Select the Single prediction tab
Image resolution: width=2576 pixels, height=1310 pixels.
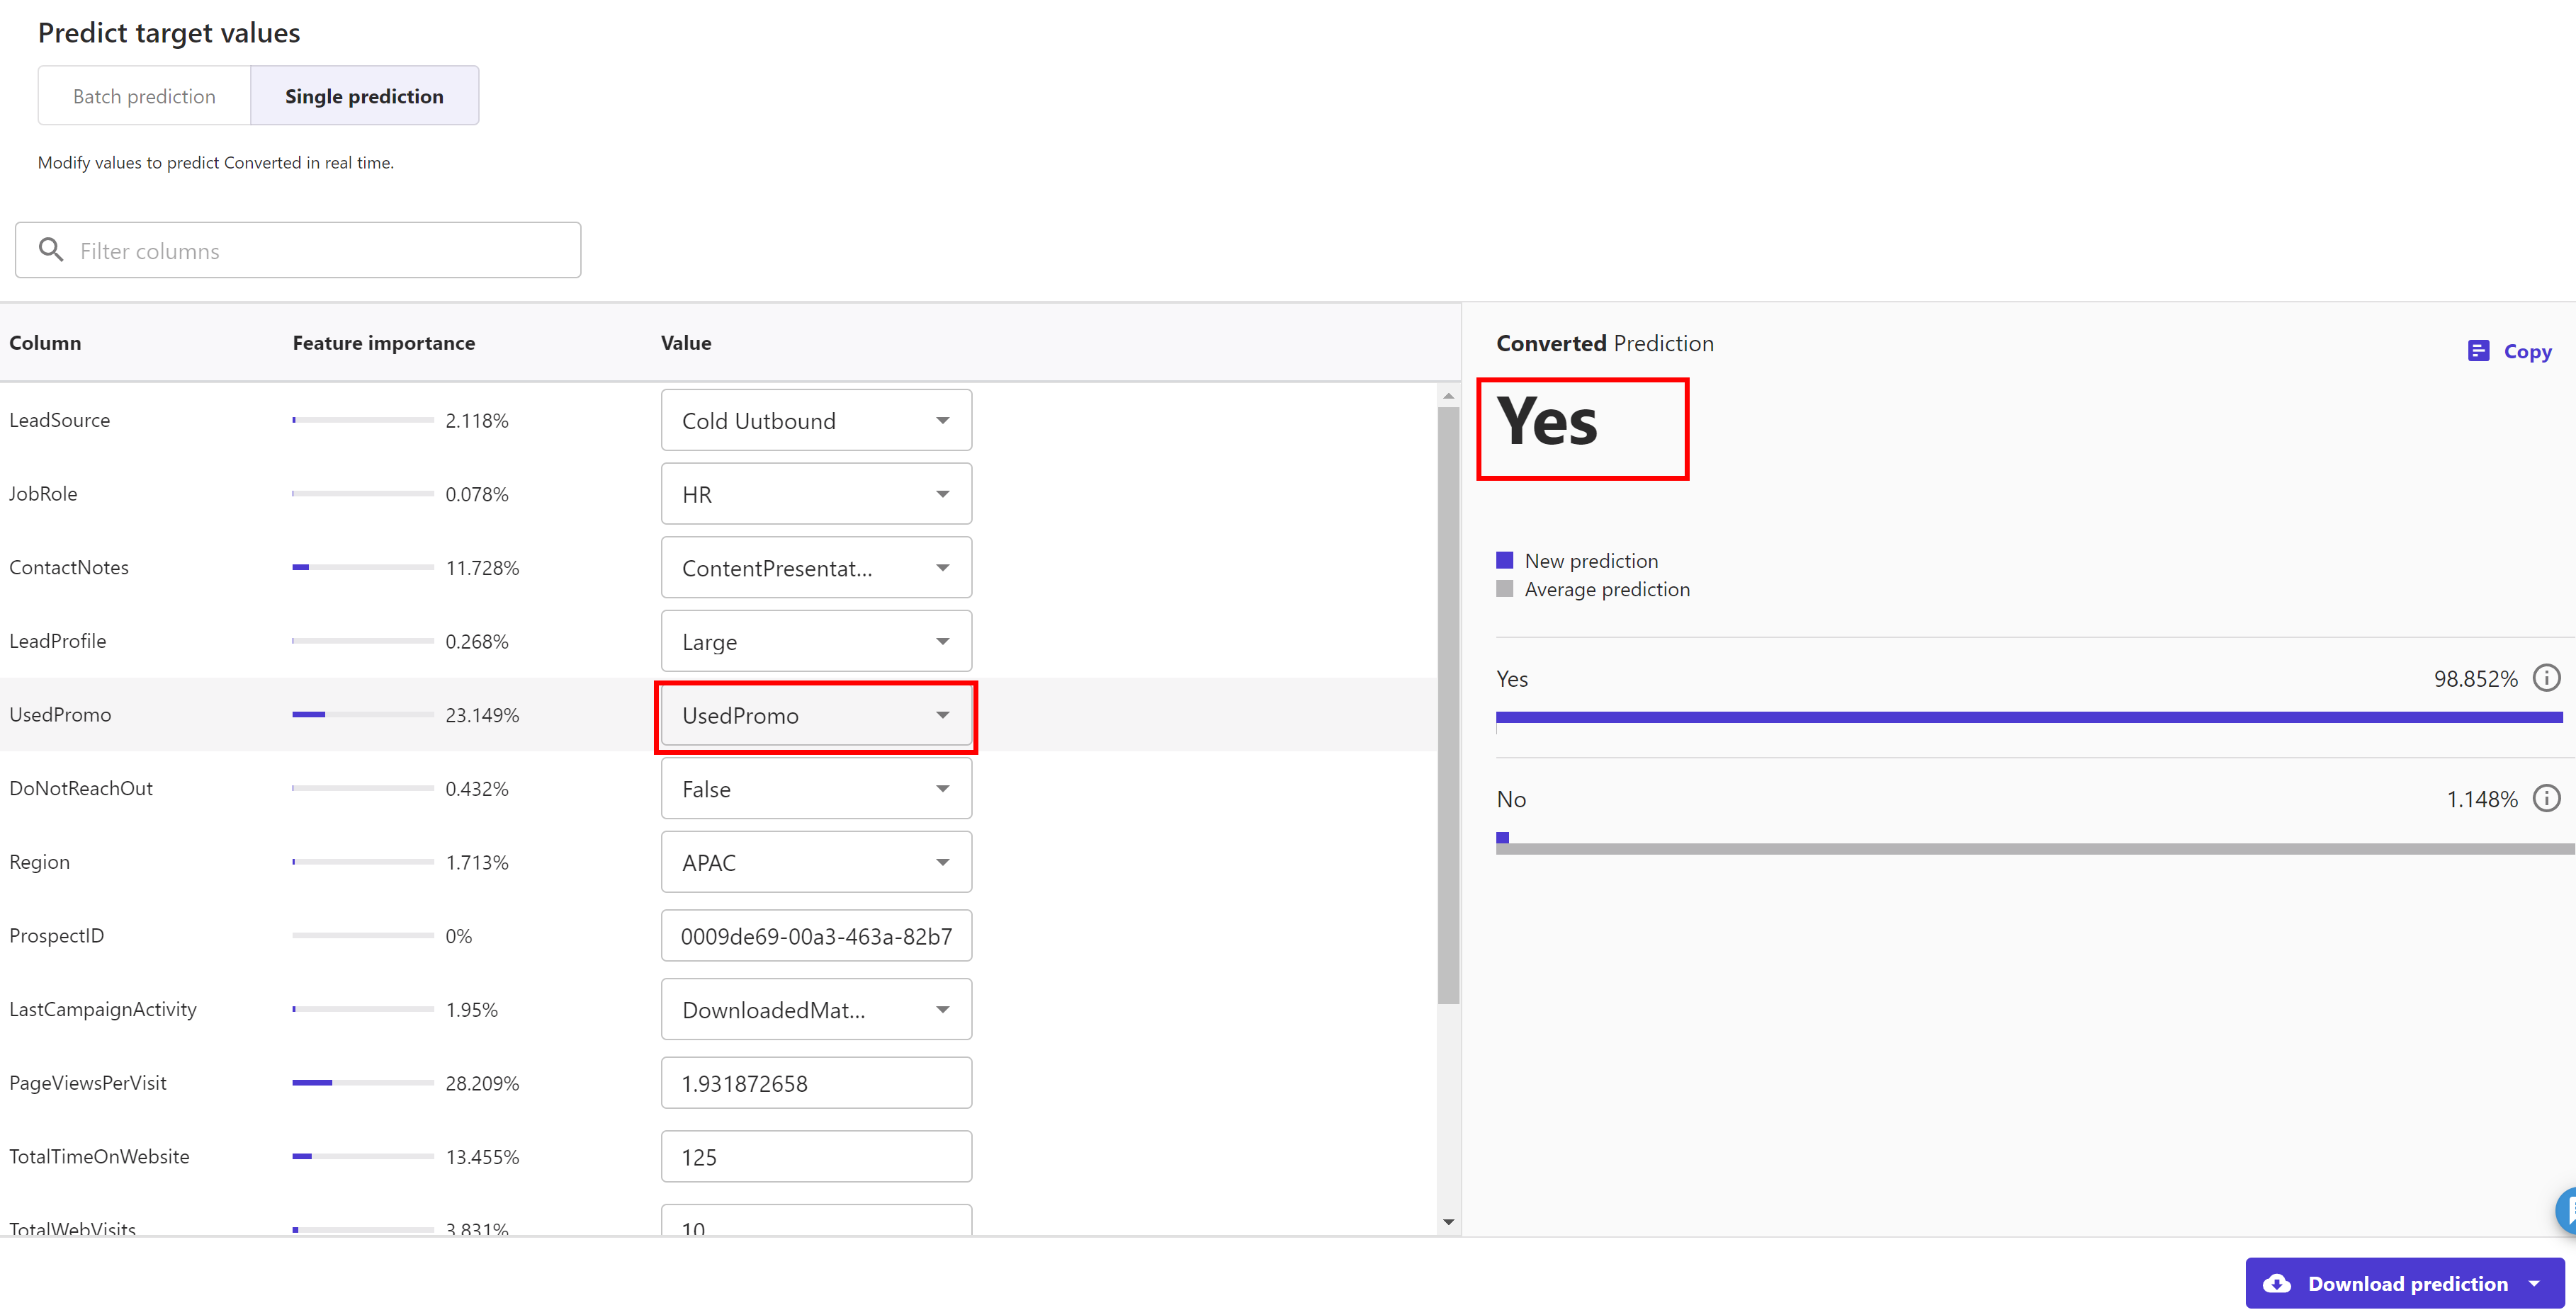pos(364,96)
